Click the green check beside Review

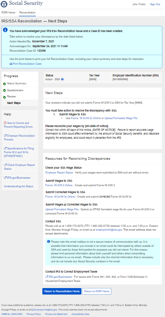[x=4, y=97]
